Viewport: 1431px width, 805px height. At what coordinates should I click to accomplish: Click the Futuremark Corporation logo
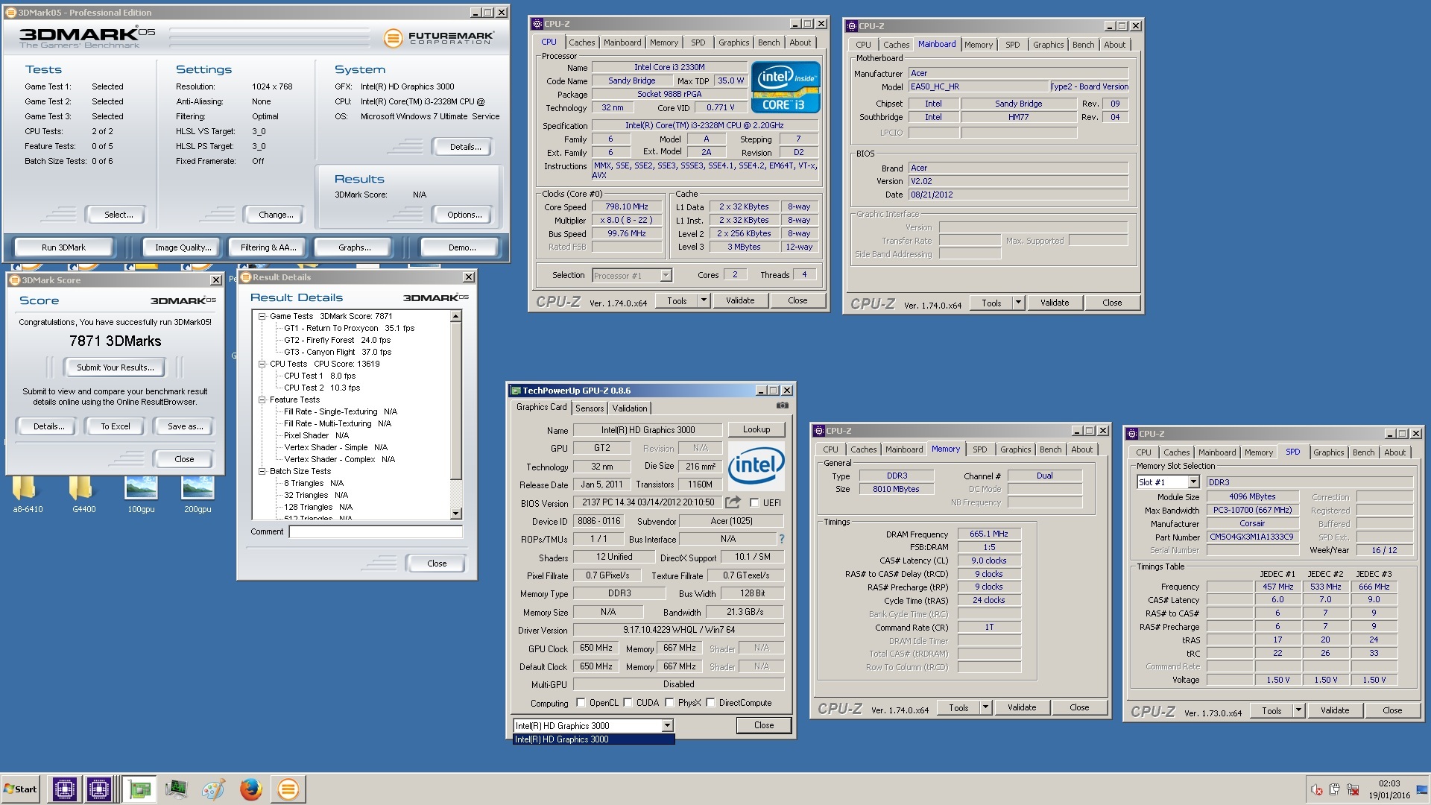tap(439, 37)
